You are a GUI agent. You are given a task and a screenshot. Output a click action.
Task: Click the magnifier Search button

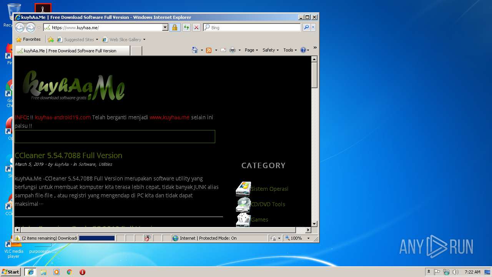point(306,27)
